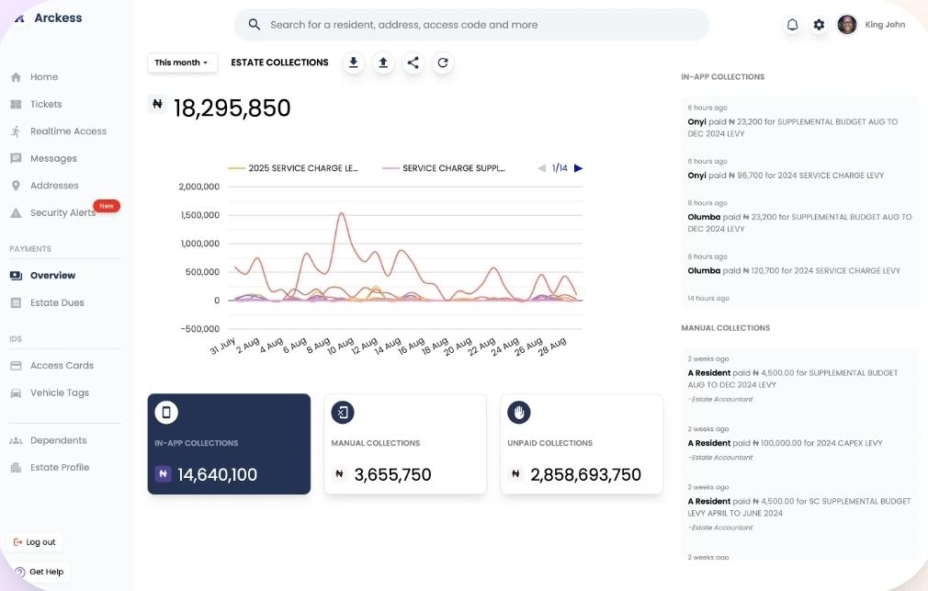Toggle 2025 Service Charge legend series

coord(293,168)
